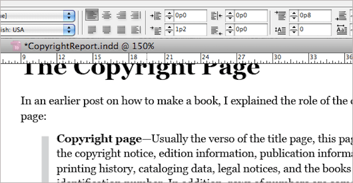Image resolution: width=353 pixels, height=183 pixels.
Task: Select Justify with last line right
Action: coord(121,29)
